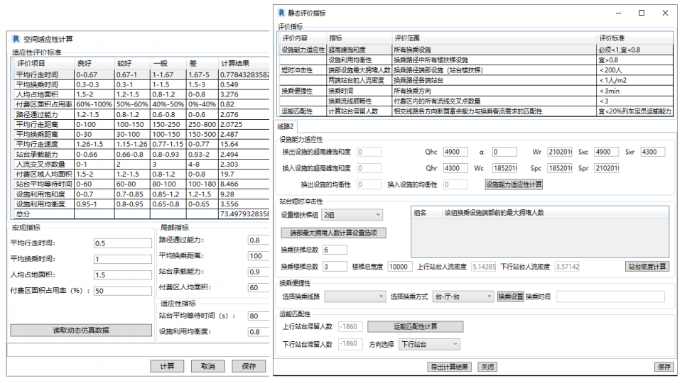Click the 上行站台人流密度 field showing 5.14285
Screen dimensions: 682x383
484,267
